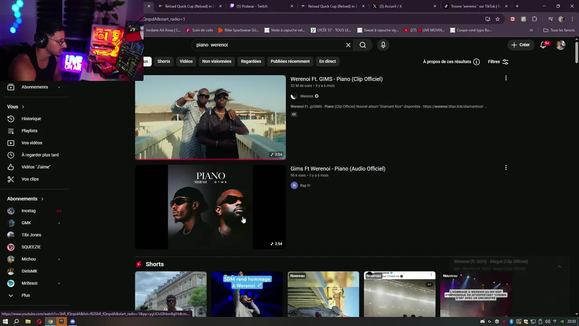Screen dimensions: 579x326
Task: Open the Nike Sportswear bookmark
Action: pos(238,30)
